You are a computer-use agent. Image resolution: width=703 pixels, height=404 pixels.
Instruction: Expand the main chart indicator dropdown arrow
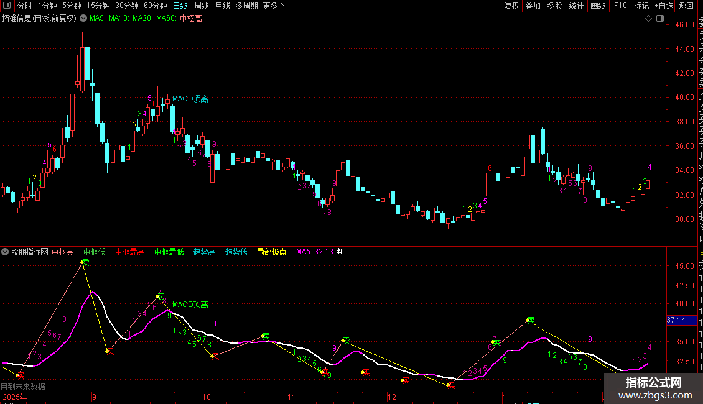point(83,19)
